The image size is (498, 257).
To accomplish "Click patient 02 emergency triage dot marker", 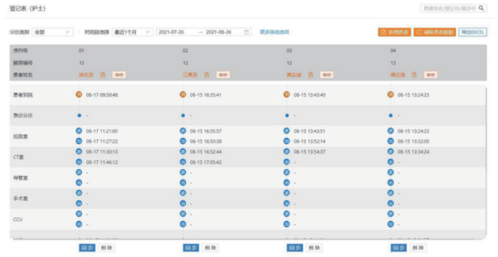I will tap(183, 115).
